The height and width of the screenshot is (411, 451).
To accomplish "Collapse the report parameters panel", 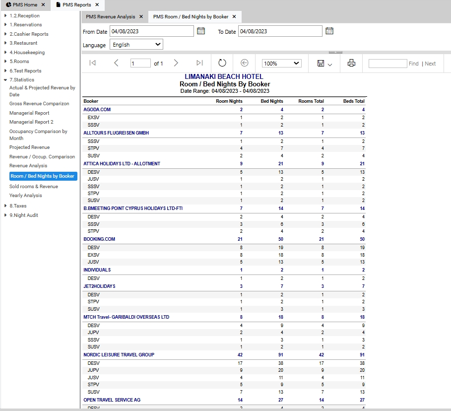I will coord(335,53).
